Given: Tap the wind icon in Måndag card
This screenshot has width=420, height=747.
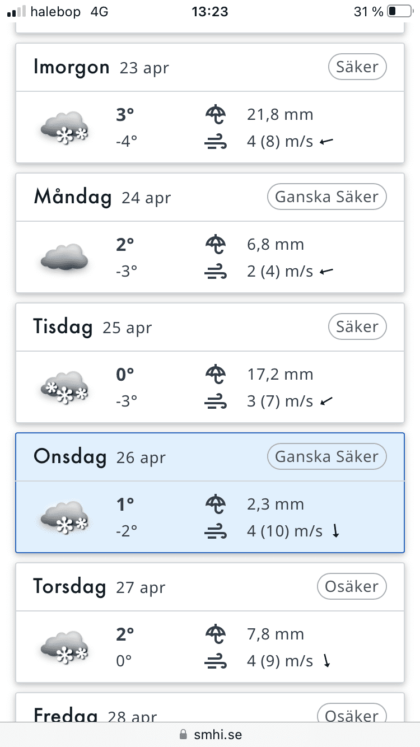Looking at the screenshot, I should pyautogui.click(x=216, y=272).
